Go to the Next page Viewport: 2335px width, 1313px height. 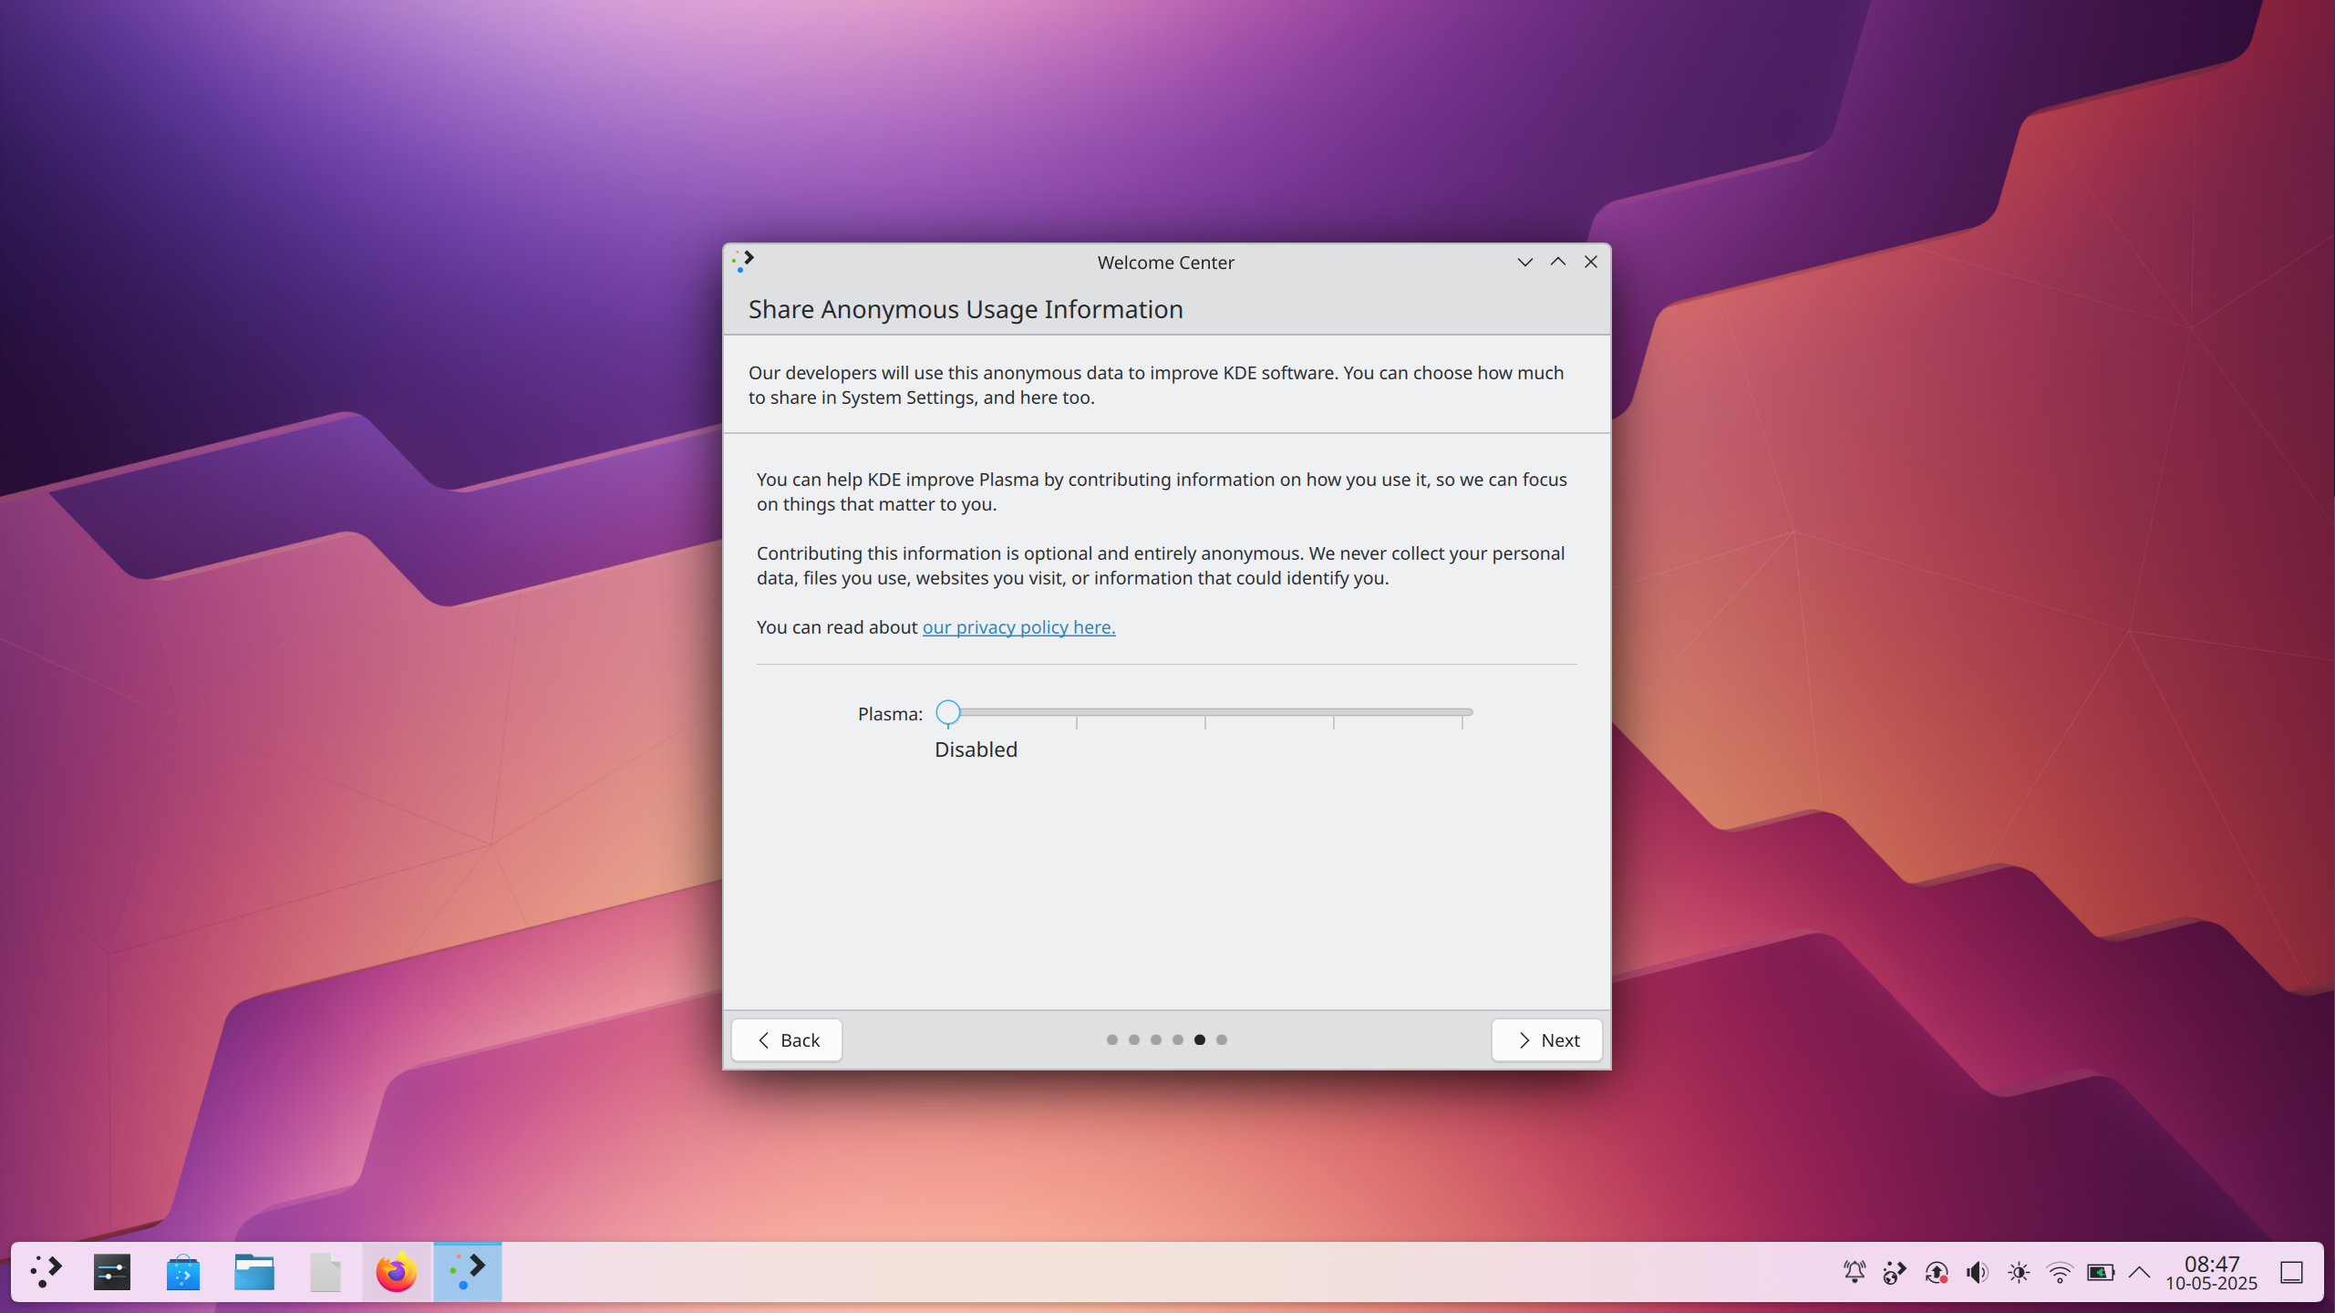[x=1547, y=1040]
